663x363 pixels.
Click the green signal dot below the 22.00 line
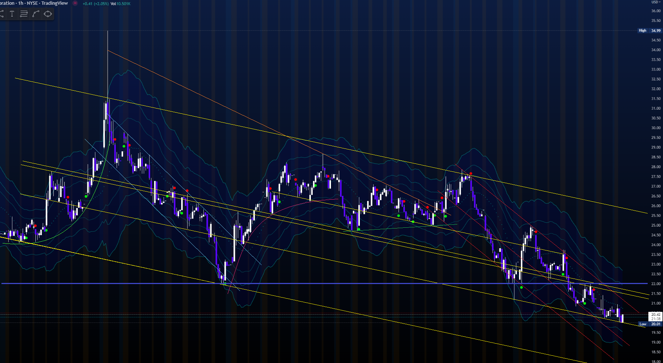(521, 287)
